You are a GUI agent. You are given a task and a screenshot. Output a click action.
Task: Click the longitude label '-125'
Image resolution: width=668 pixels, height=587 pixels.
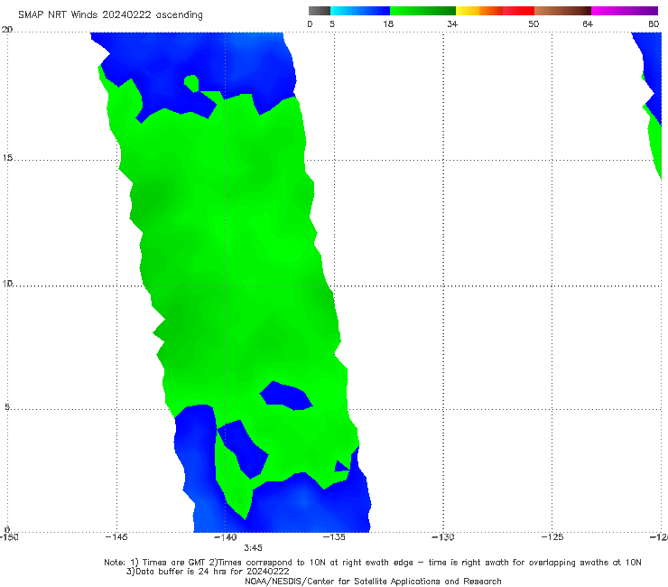(x=552, y=536)
